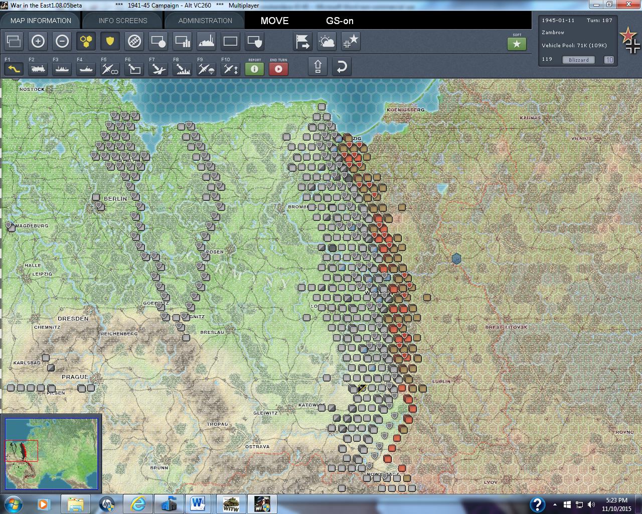Open WITW game from taskbar
The width and height of the screenshot is (642, 514).
[x=231, y=504]
